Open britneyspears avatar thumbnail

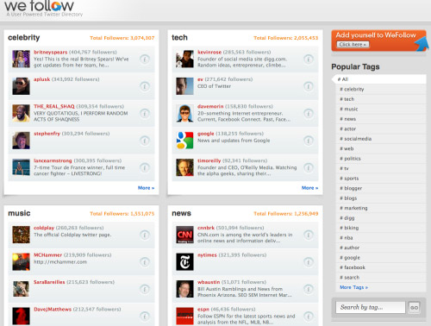click(21, 59)
